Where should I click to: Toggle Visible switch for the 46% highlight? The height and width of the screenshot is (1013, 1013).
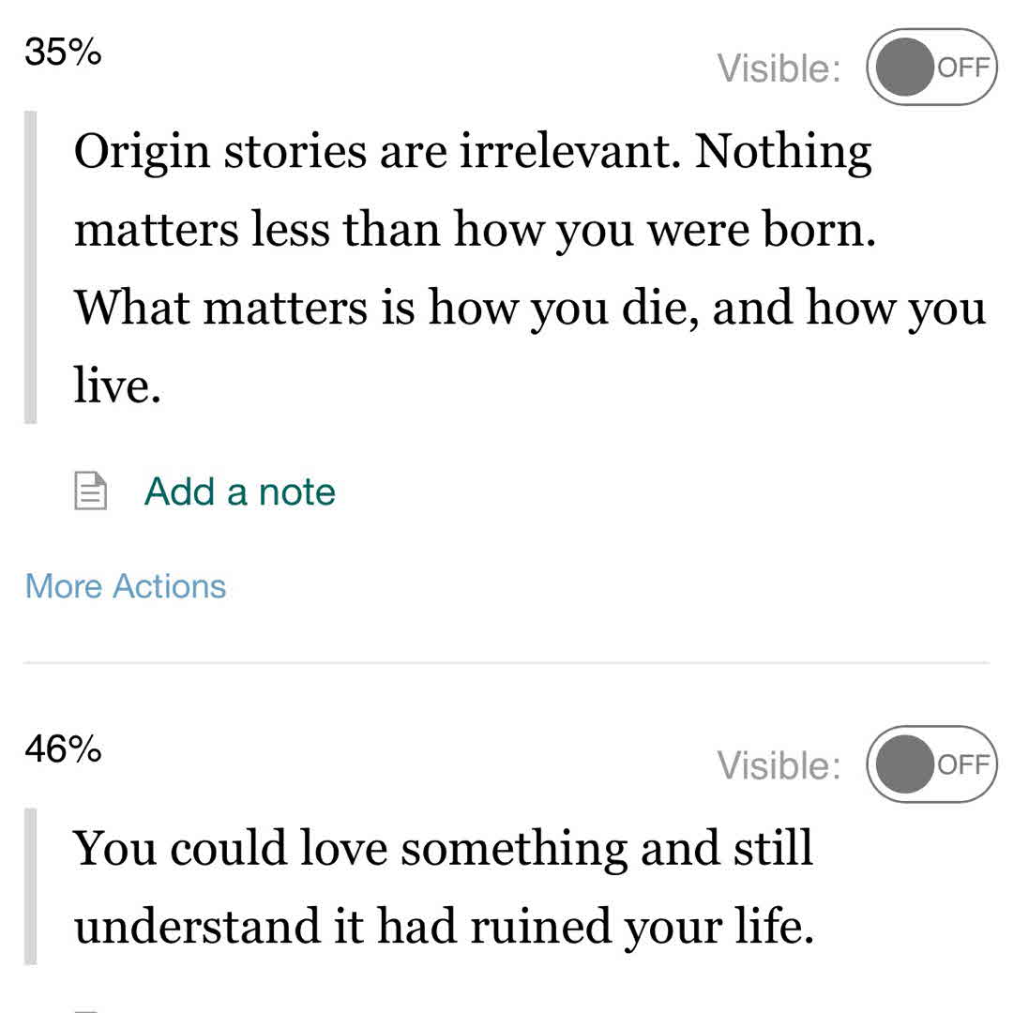pyautogui.click(x=930, y=764)
